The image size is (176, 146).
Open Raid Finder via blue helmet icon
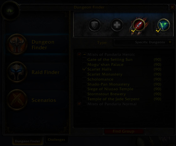click(x=17, y=72)
